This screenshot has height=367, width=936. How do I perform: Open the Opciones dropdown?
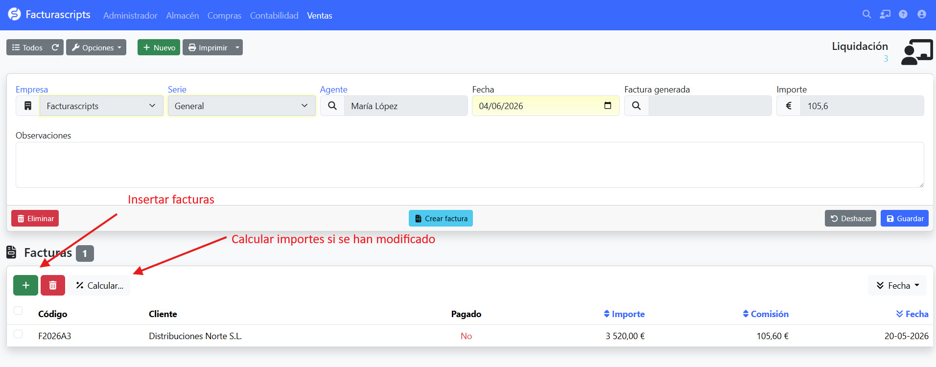[96, 47]
